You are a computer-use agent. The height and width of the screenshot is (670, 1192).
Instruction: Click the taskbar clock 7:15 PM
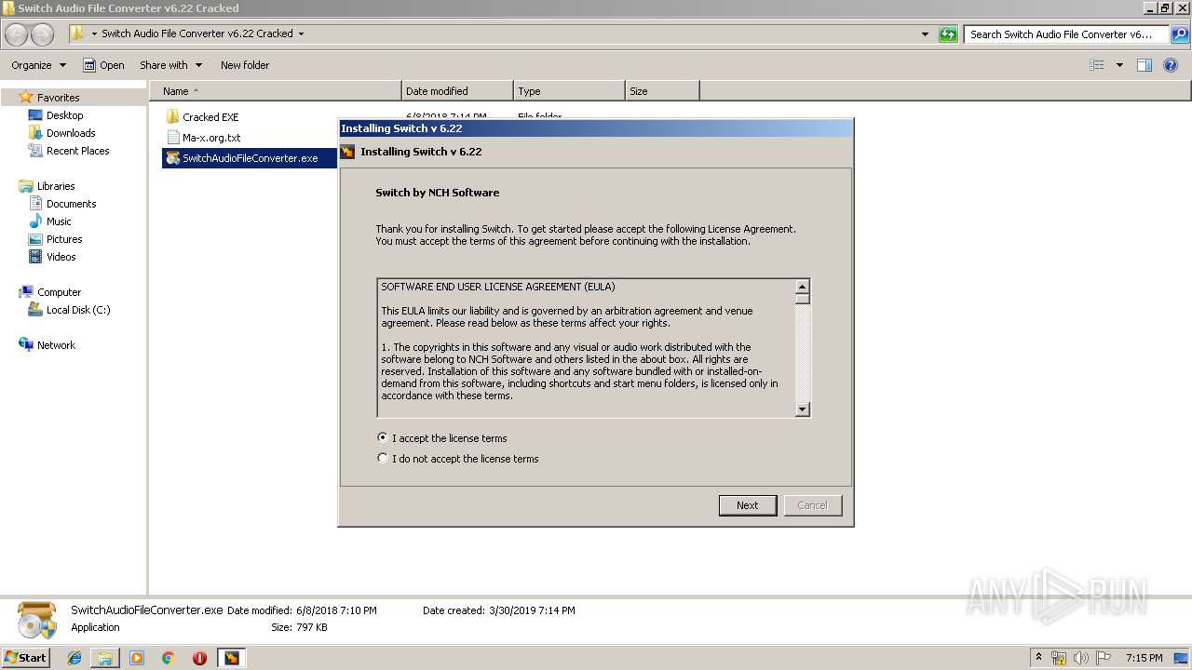[x=1144, y=658]
